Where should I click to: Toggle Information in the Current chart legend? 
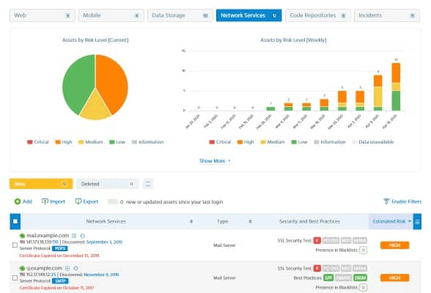click(147, 142)
